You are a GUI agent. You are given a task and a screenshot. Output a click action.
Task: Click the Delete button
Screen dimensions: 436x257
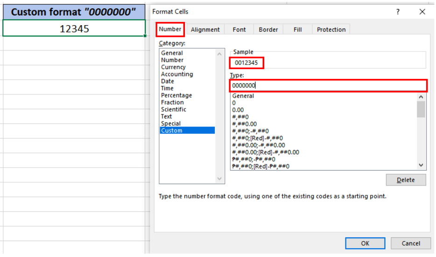(406, 180)
